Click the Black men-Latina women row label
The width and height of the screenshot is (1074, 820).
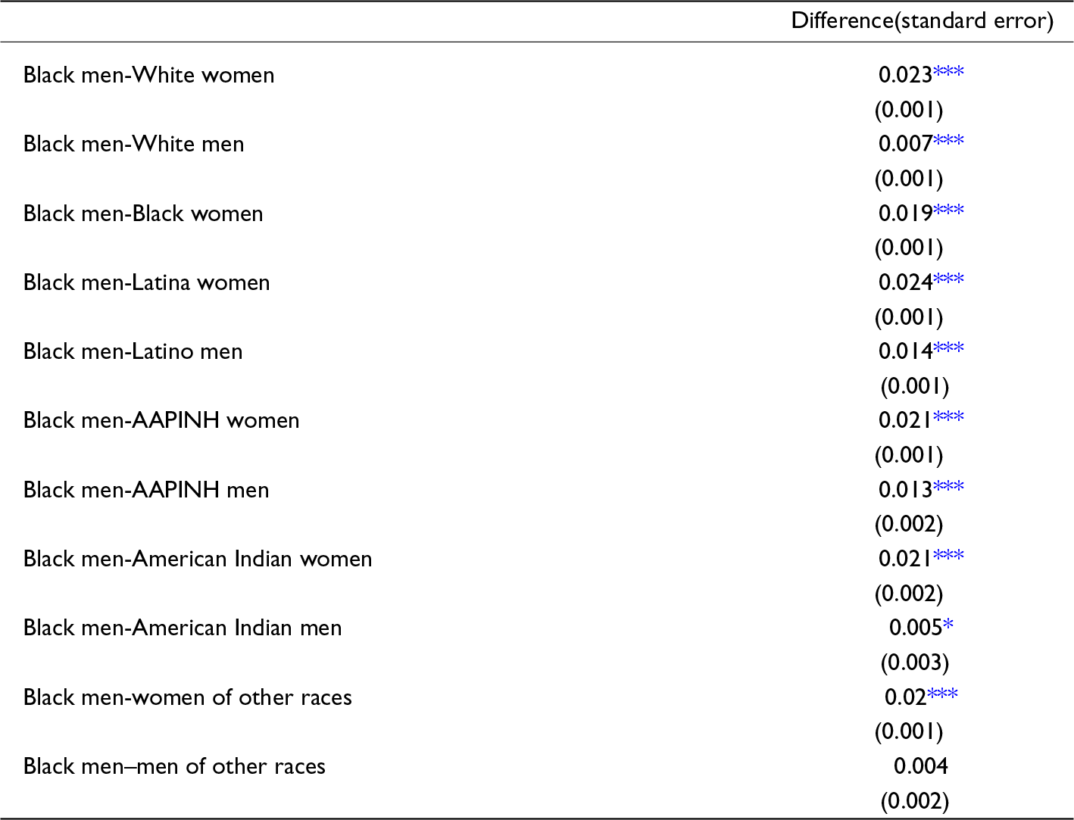pos(147,282)
